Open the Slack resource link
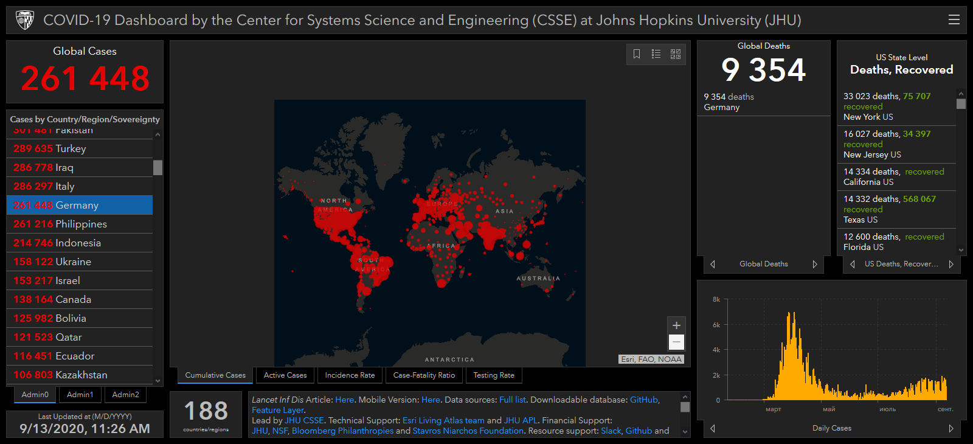The width and height of the screenshot is (973, 444). coord(611,431)
